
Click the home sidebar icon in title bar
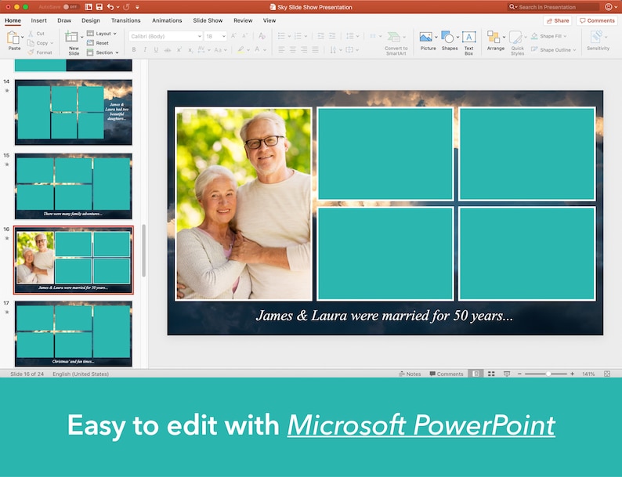click(89, 7)
